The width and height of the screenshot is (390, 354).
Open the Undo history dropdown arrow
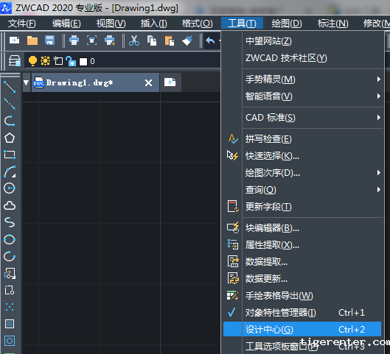pyautogui.click(x=220, y=40)
